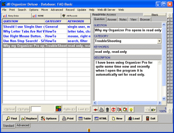Open the File menu

(4, 10)
